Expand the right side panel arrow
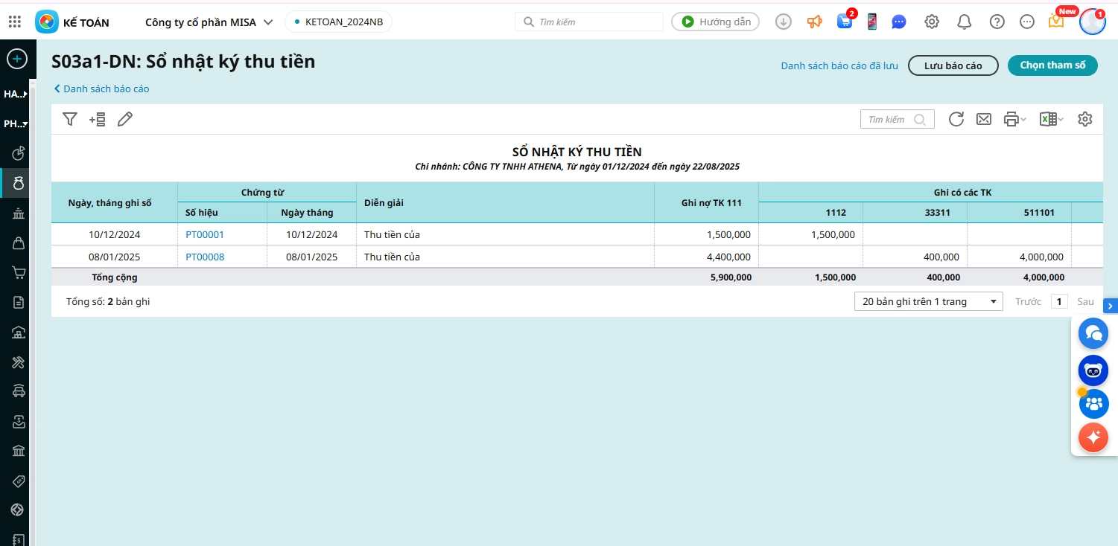Screen dimensions: 1118x546 (x=1110, y=306)
